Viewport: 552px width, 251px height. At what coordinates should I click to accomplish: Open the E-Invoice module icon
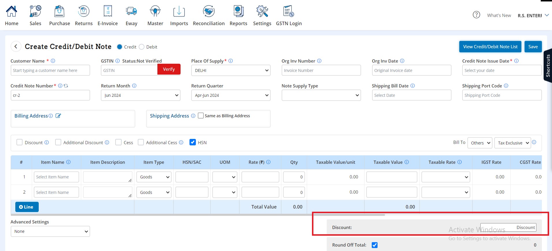[x=108, y=11]
